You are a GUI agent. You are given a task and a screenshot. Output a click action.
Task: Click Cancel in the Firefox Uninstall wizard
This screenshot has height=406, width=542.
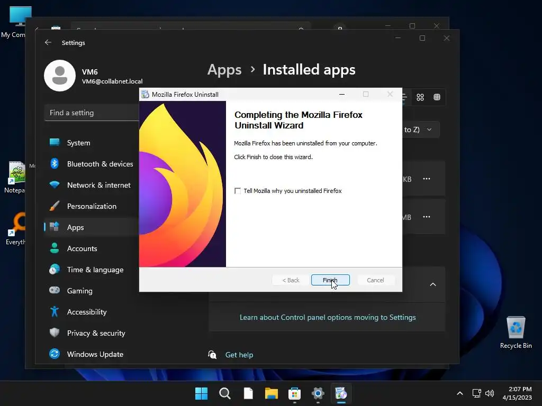375,280
